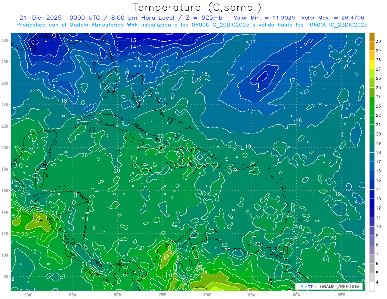Click the "75W" longitude axis label
Image resolution: width=387 pixels, height=299 pixels.
162,295
